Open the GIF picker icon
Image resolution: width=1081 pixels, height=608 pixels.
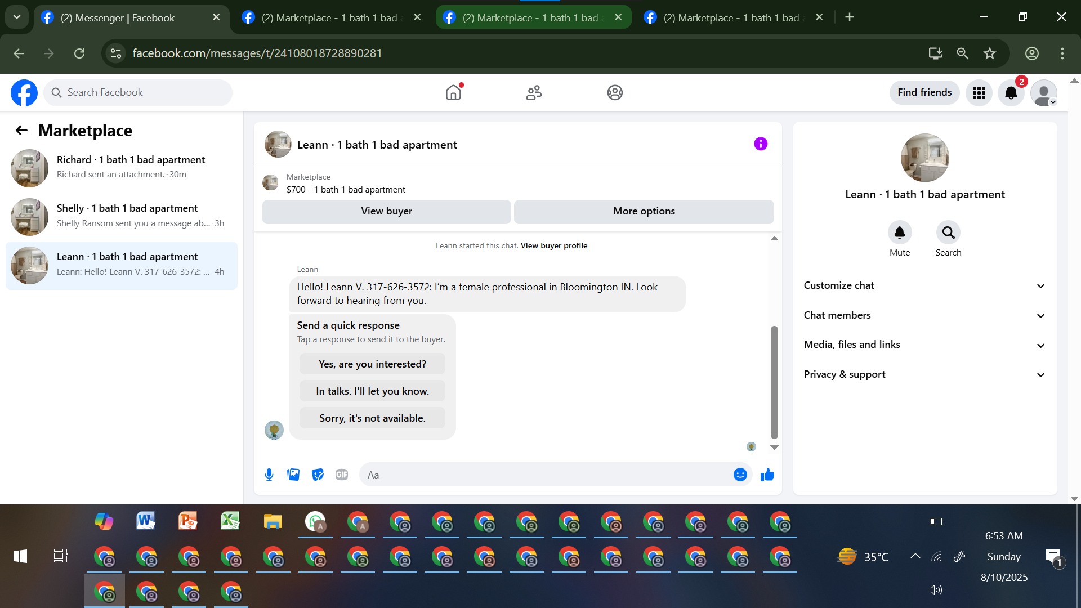pyautogui.click(x=342, y=475)
